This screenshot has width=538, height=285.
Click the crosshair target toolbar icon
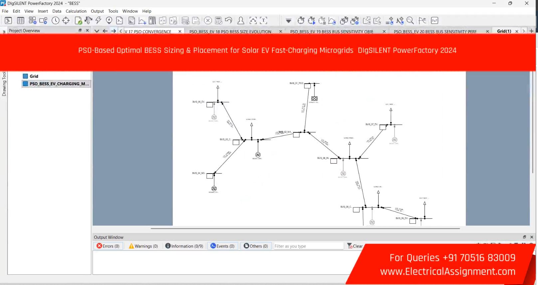pos(66,21)
